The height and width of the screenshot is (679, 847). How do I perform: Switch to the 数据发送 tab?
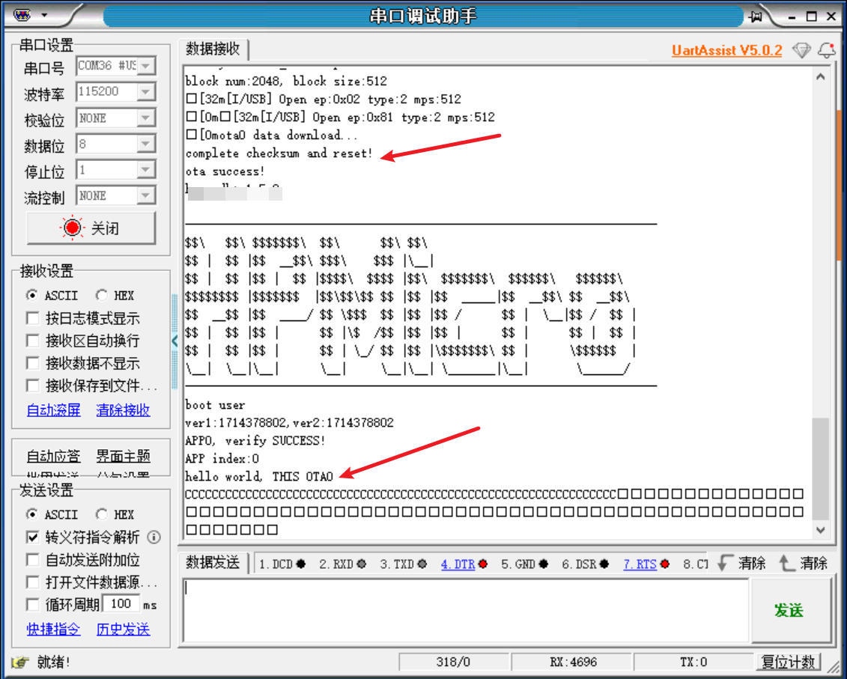coord(213,563)
